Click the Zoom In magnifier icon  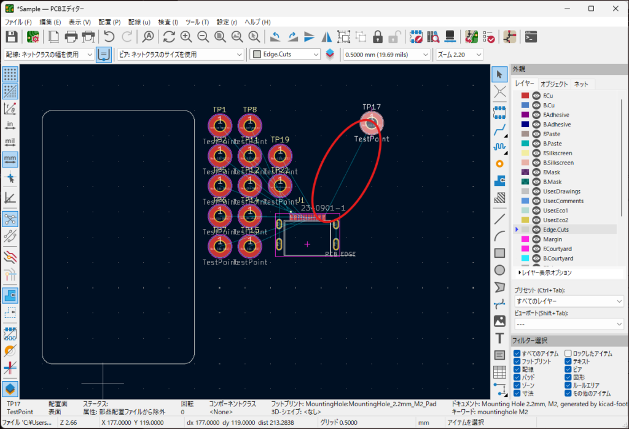186,36
